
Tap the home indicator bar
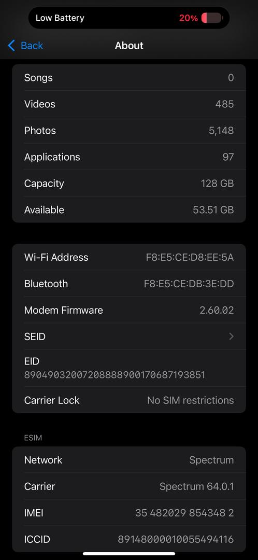tap(129, 554)
